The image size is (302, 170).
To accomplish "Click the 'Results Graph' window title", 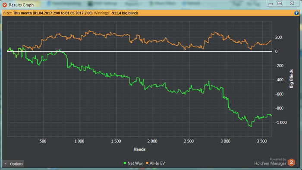I will [22, 5].
